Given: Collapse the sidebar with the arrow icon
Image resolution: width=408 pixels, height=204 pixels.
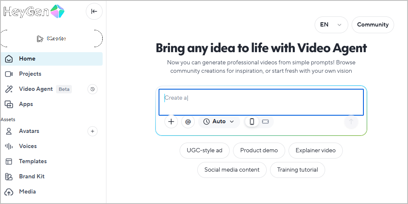Looking at the screenshot, I should tap(94, 11).
